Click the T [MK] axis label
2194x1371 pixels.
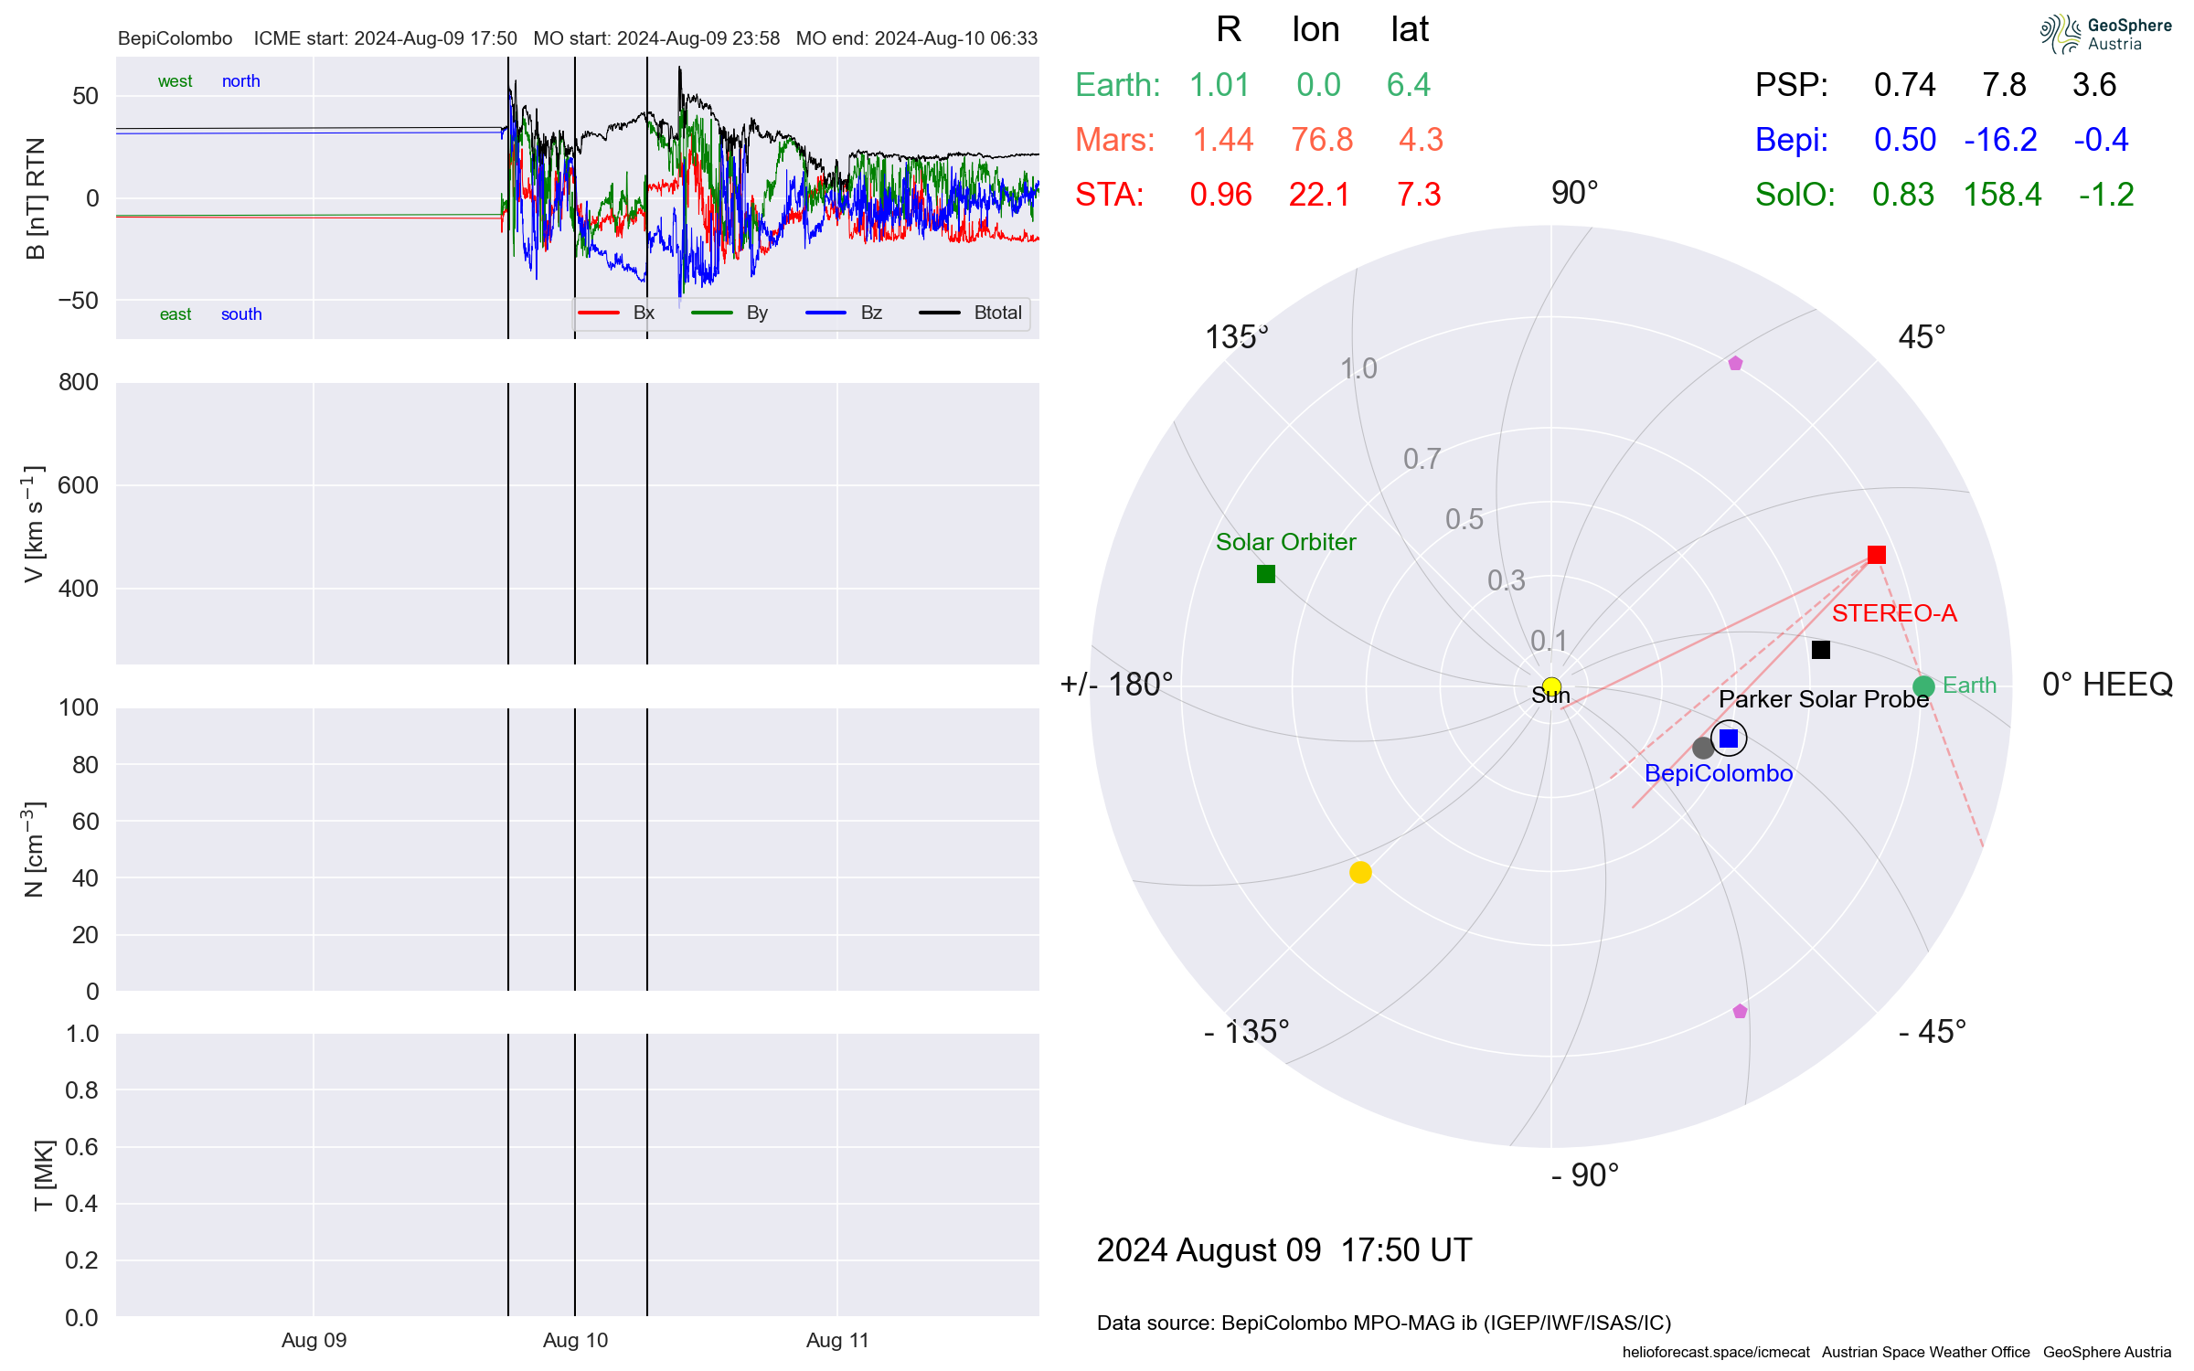pos(43,1175)
